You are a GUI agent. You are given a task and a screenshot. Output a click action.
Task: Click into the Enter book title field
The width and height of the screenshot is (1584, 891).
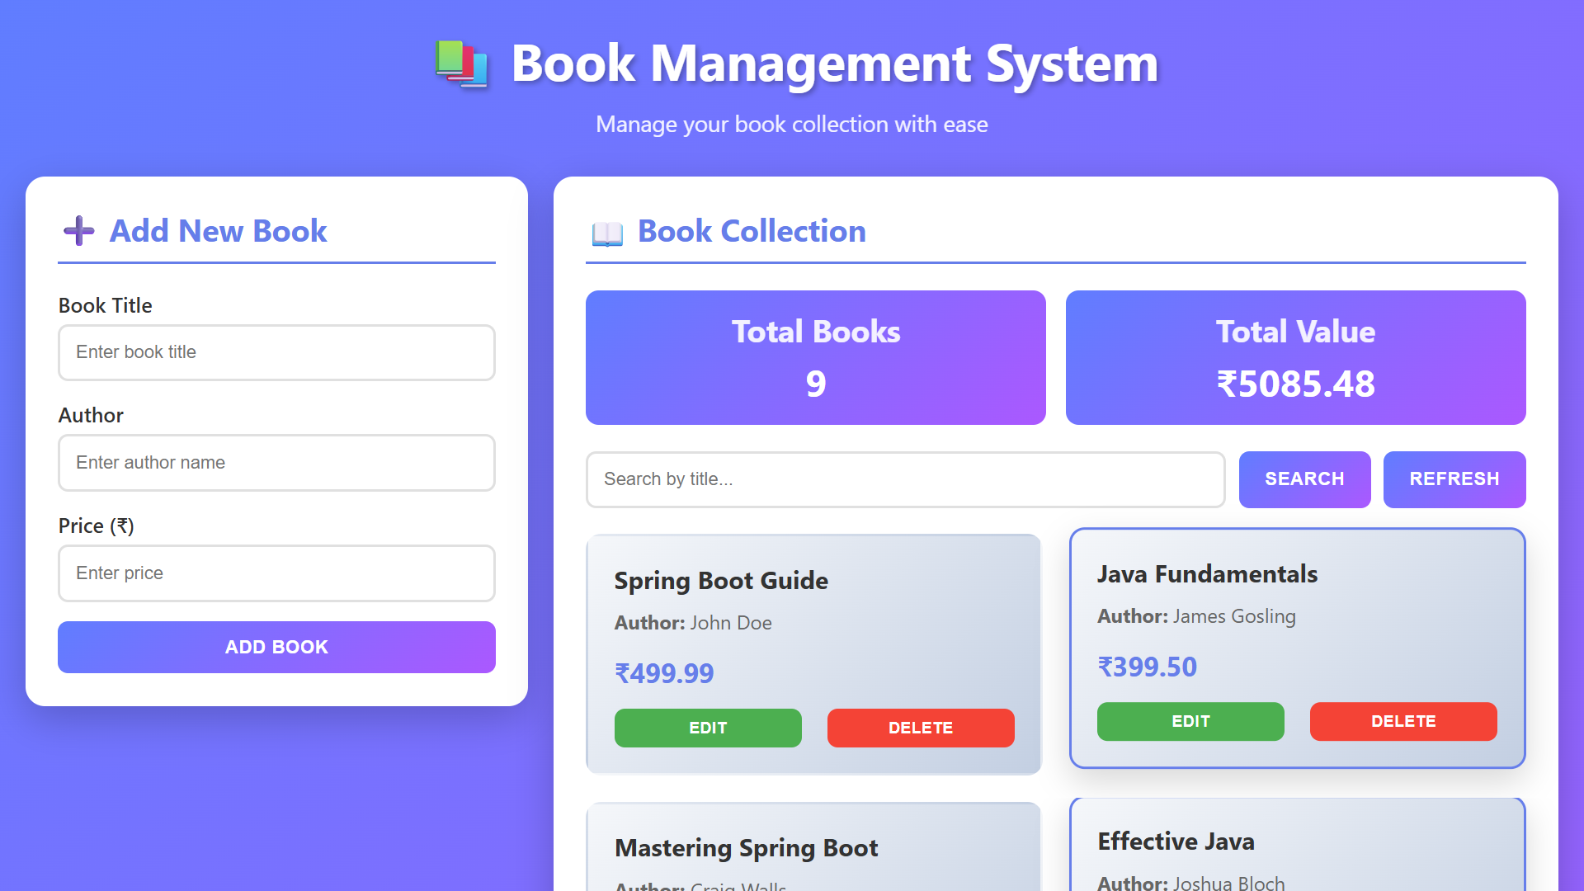click(276, 352)
